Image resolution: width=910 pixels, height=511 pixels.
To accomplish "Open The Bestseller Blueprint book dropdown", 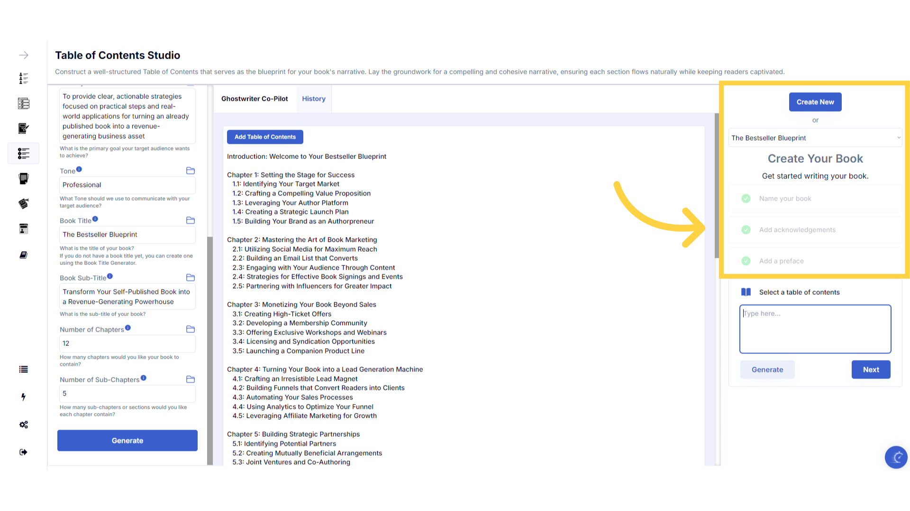I will [x=815, y=138].
